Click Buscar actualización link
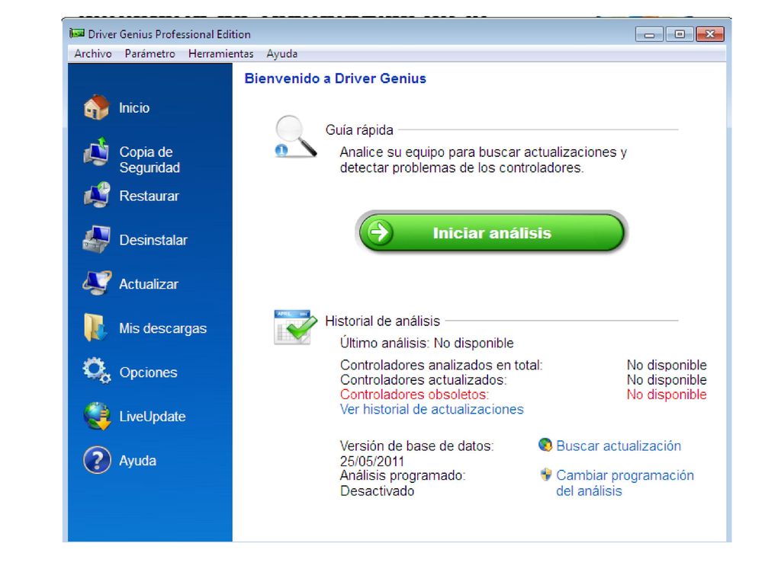This screenshot has height=585, width=781. (618, 446)
